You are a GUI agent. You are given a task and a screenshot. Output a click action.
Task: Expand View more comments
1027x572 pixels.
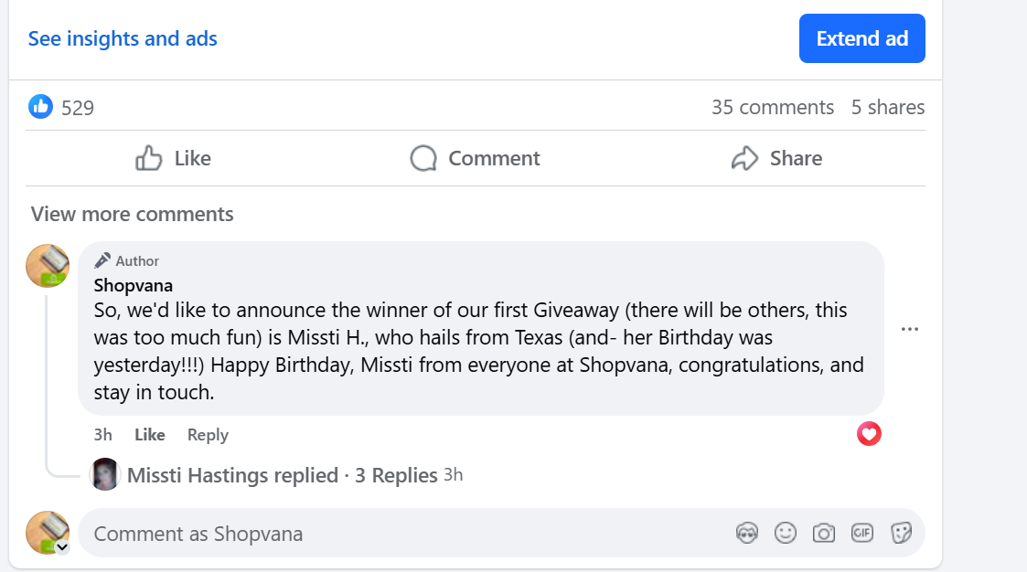[133, 214]
